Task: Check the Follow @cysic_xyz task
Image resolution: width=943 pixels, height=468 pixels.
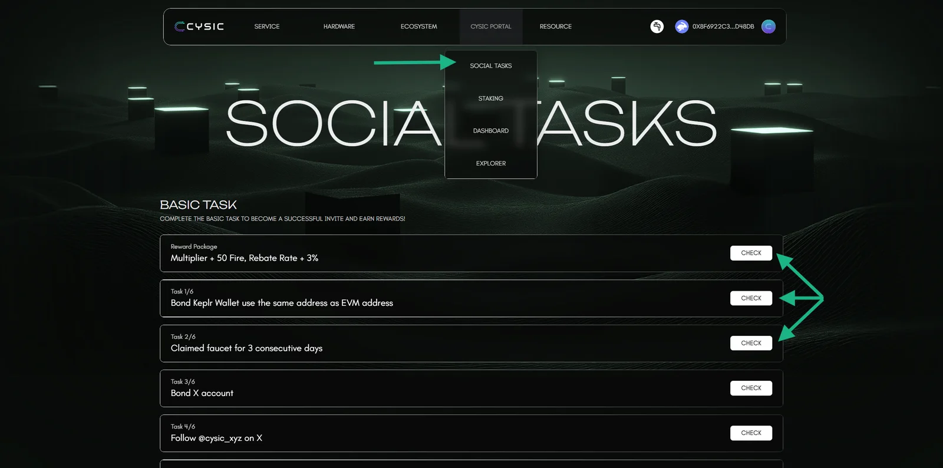Action: 751,433
